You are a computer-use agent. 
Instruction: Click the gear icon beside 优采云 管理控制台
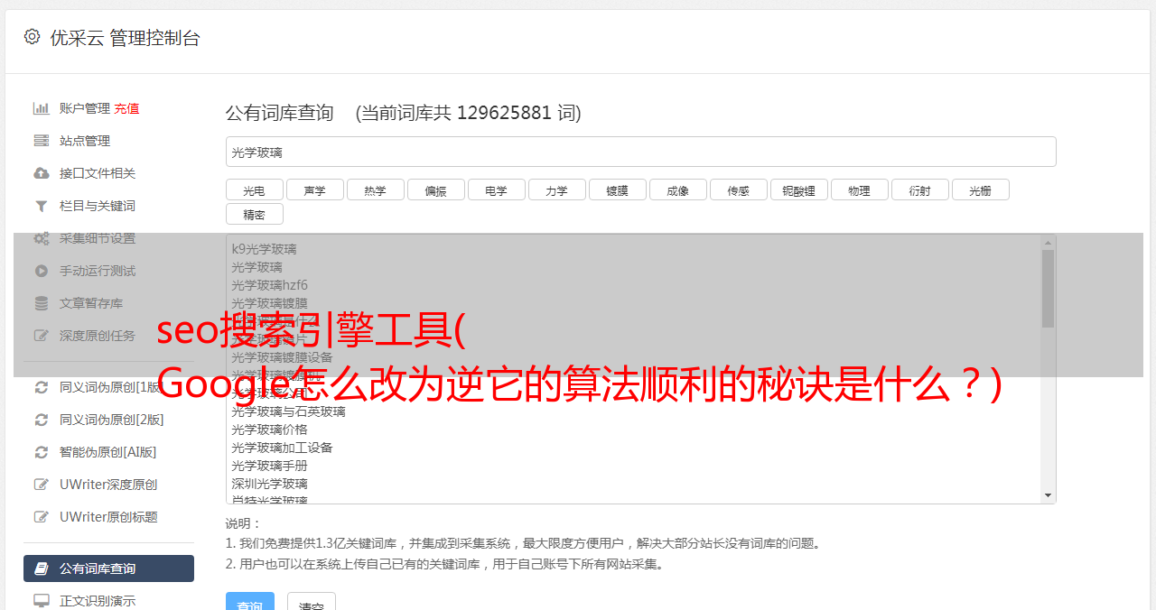[x=33, y=36]
